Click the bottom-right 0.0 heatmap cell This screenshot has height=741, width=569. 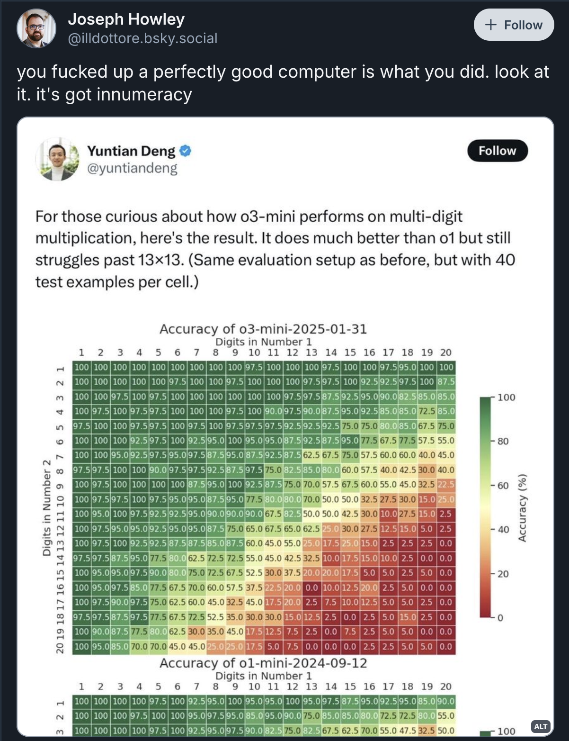(445, 647)
